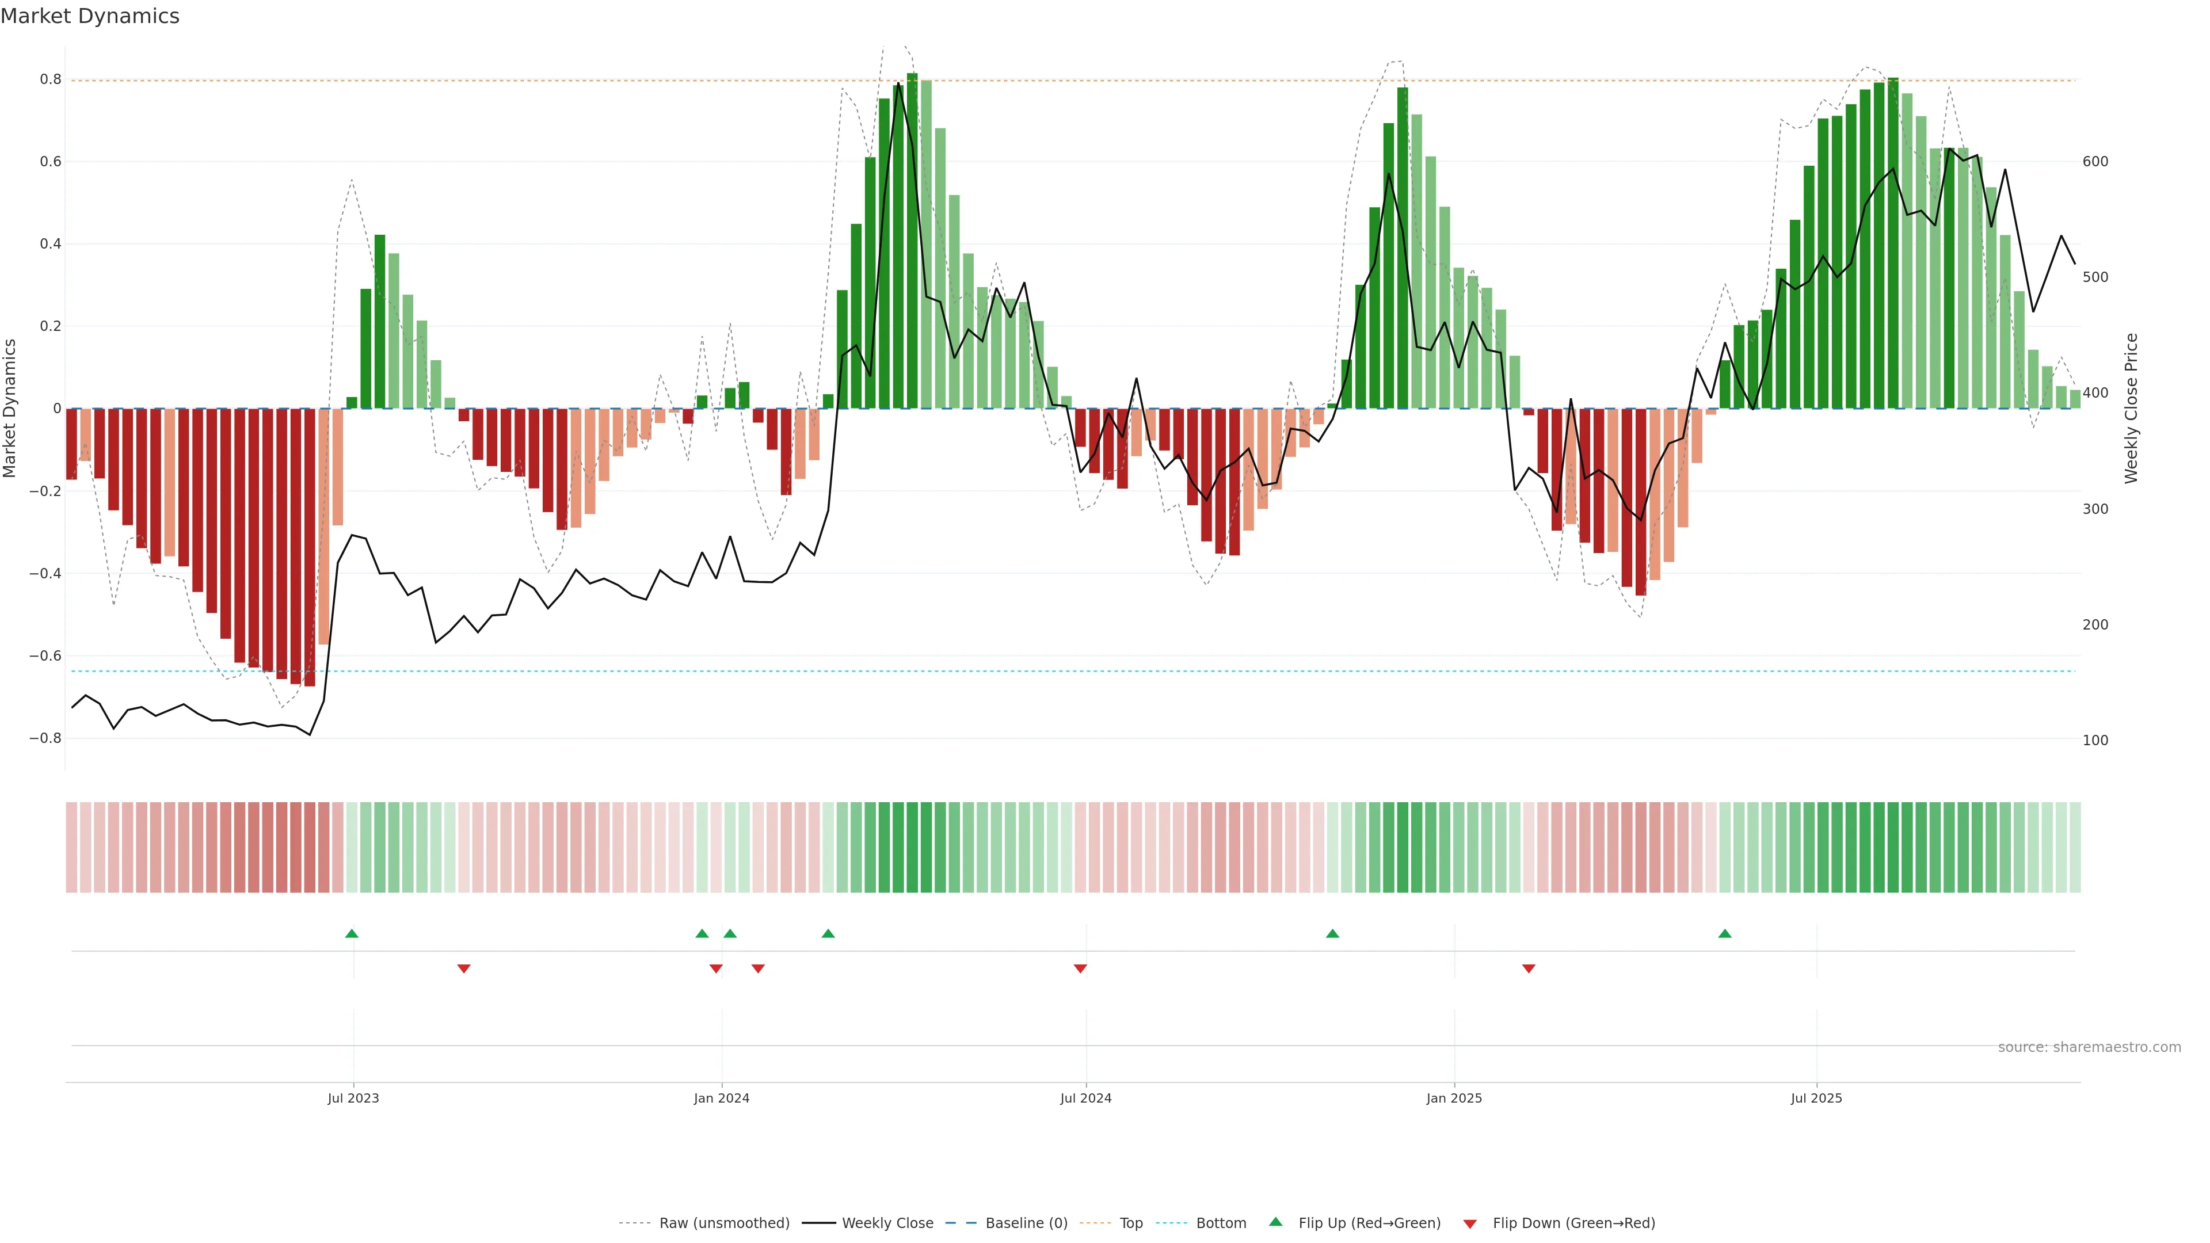
Task: Click the Jul 2025 x-axis label
Action: [x=1816, y=1098]
